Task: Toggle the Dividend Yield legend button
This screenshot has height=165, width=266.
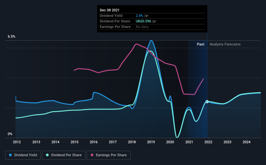Action: [23, 155]
